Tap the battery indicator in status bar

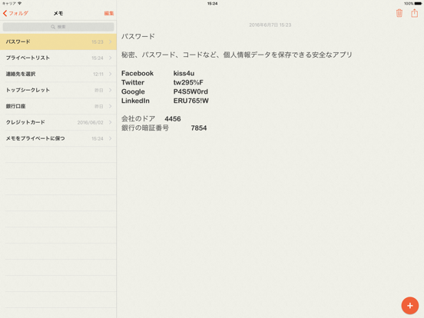pyautogui.click(x=418, y=4)
